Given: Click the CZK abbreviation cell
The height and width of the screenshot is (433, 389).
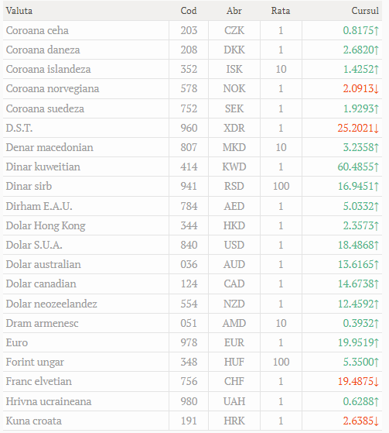Looking at the screenshot, I should tap(234, 30).
